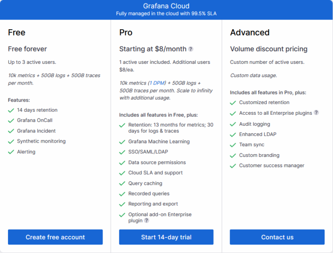Start the 14-day trial
The width and height of the screenshot is (333, 253).
(166, 237)
